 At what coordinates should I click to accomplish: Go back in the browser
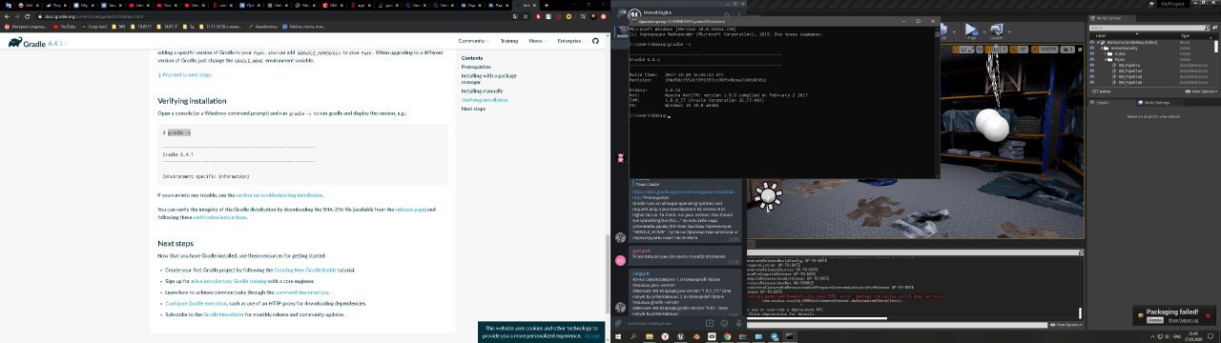pos(7,16)
